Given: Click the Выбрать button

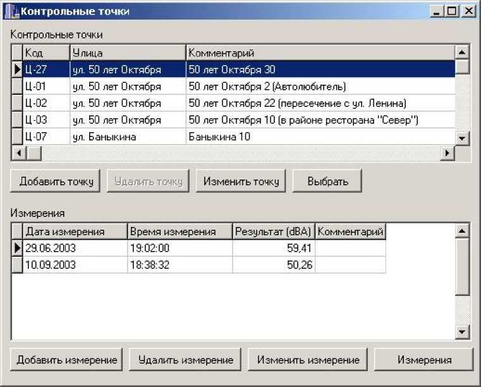Looking at the screenshot, I should (327, 181).
